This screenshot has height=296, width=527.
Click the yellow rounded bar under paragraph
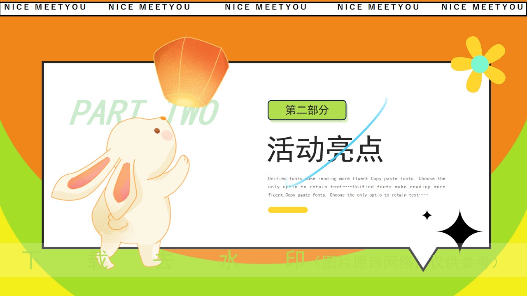tap(288, 210)
